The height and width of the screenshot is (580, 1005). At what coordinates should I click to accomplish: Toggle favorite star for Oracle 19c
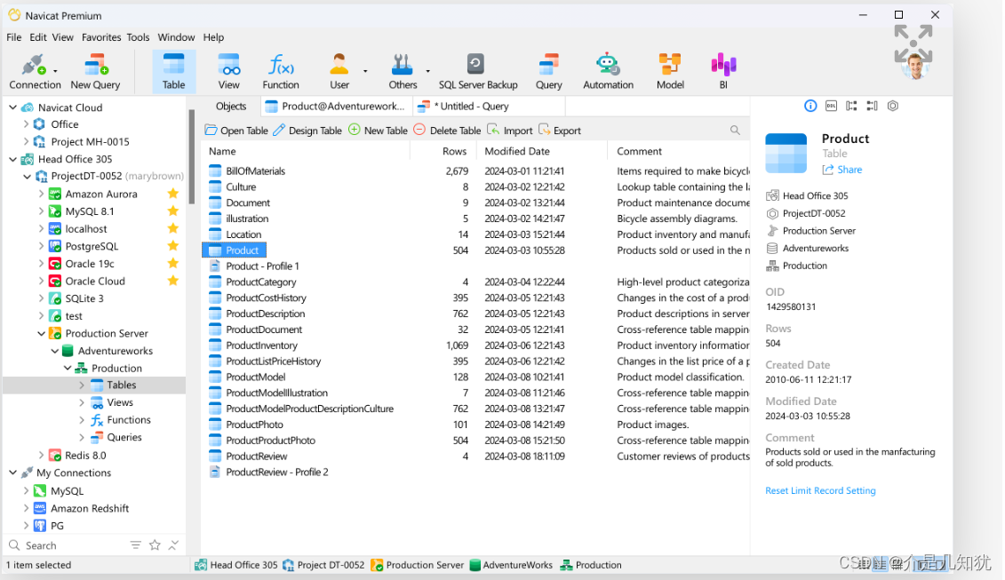coord(172,263)
